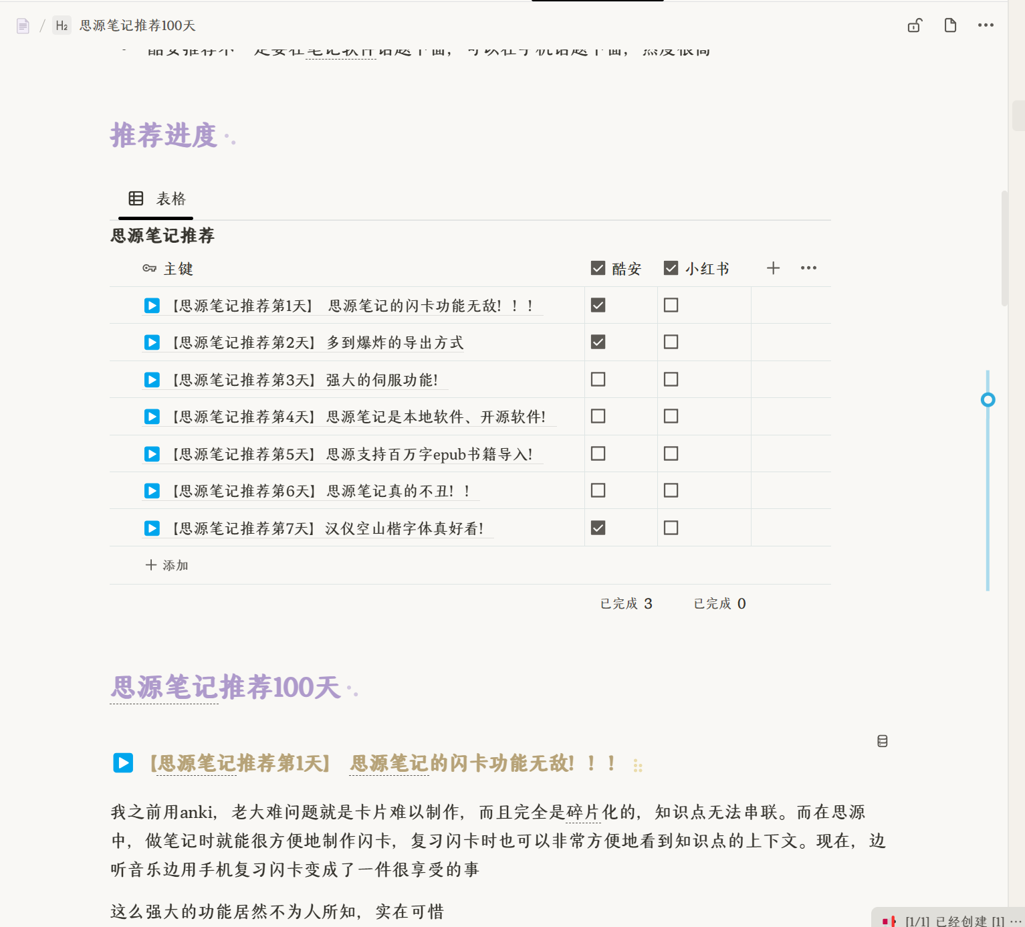Viewport: 1025px width, 927px height.
Task: Add a new column with the + icon
Action: pyautogui.click(x=773, y=268)
